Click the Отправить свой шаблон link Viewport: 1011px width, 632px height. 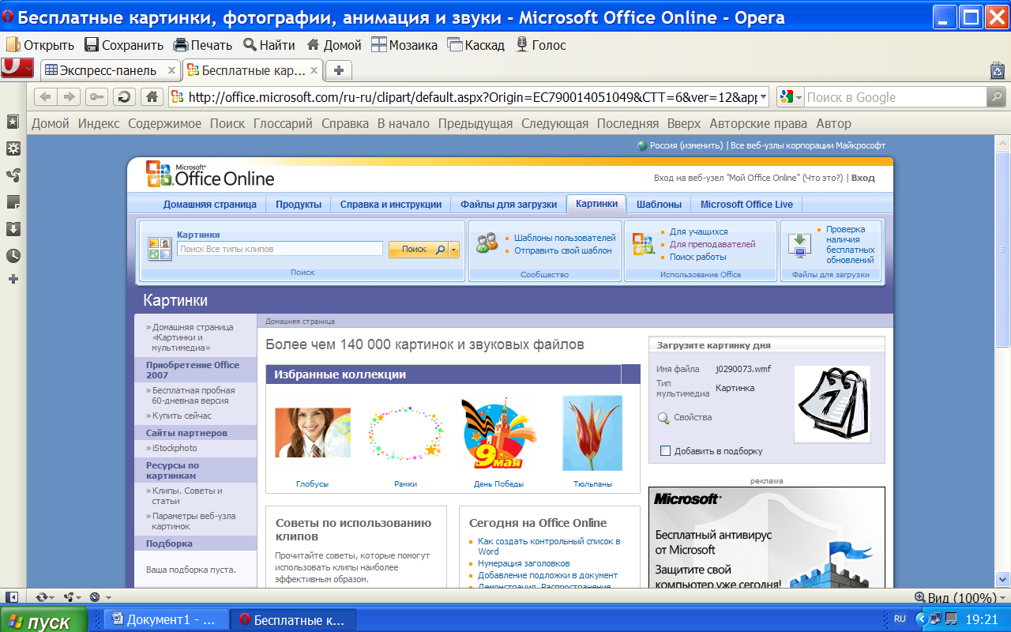coord(563,250)
